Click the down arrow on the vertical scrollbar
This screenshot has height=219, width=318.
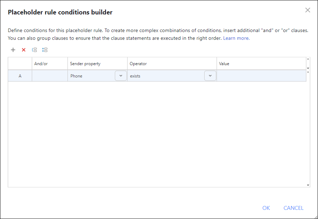[308, 184]
